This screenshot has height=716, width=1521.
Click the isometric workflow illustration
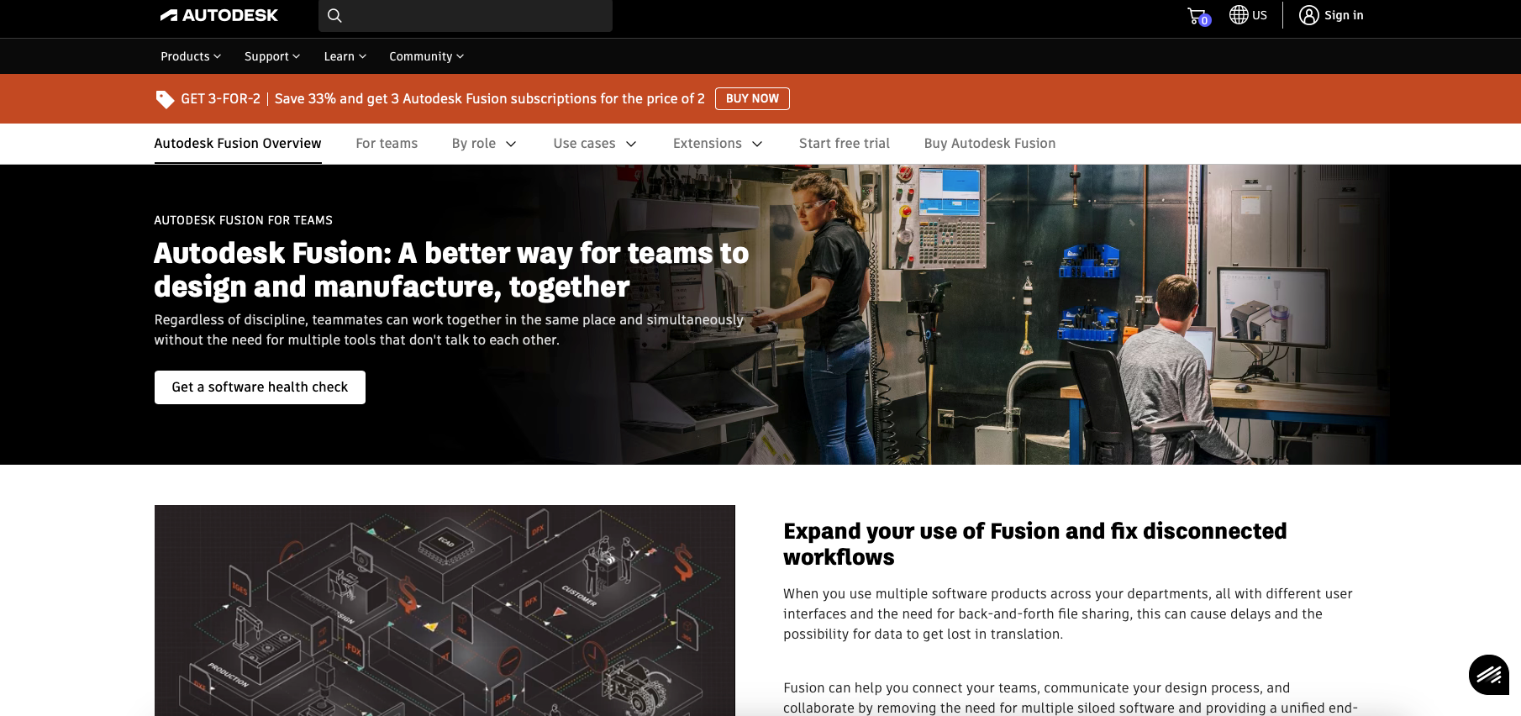[x=445, y=610]
